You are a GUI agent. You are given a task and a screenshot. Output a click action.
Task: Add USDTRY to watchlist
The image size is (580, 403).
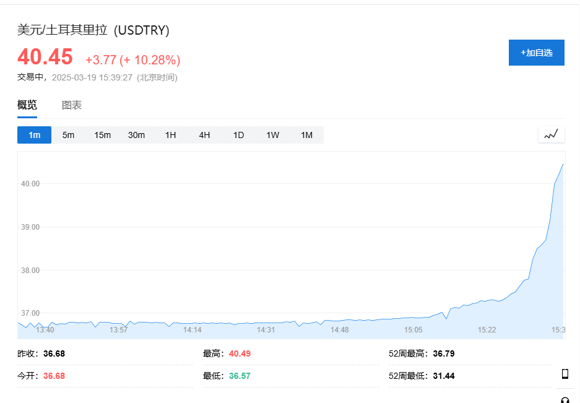536,53
